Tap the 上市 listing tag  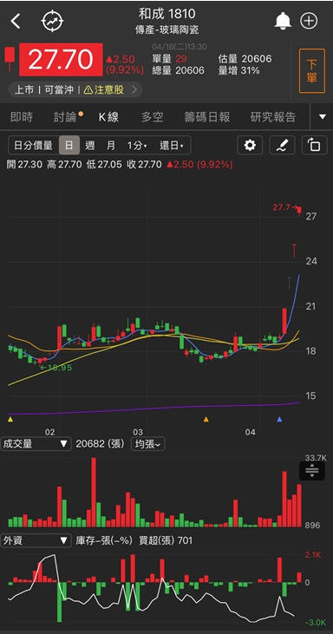24,89
